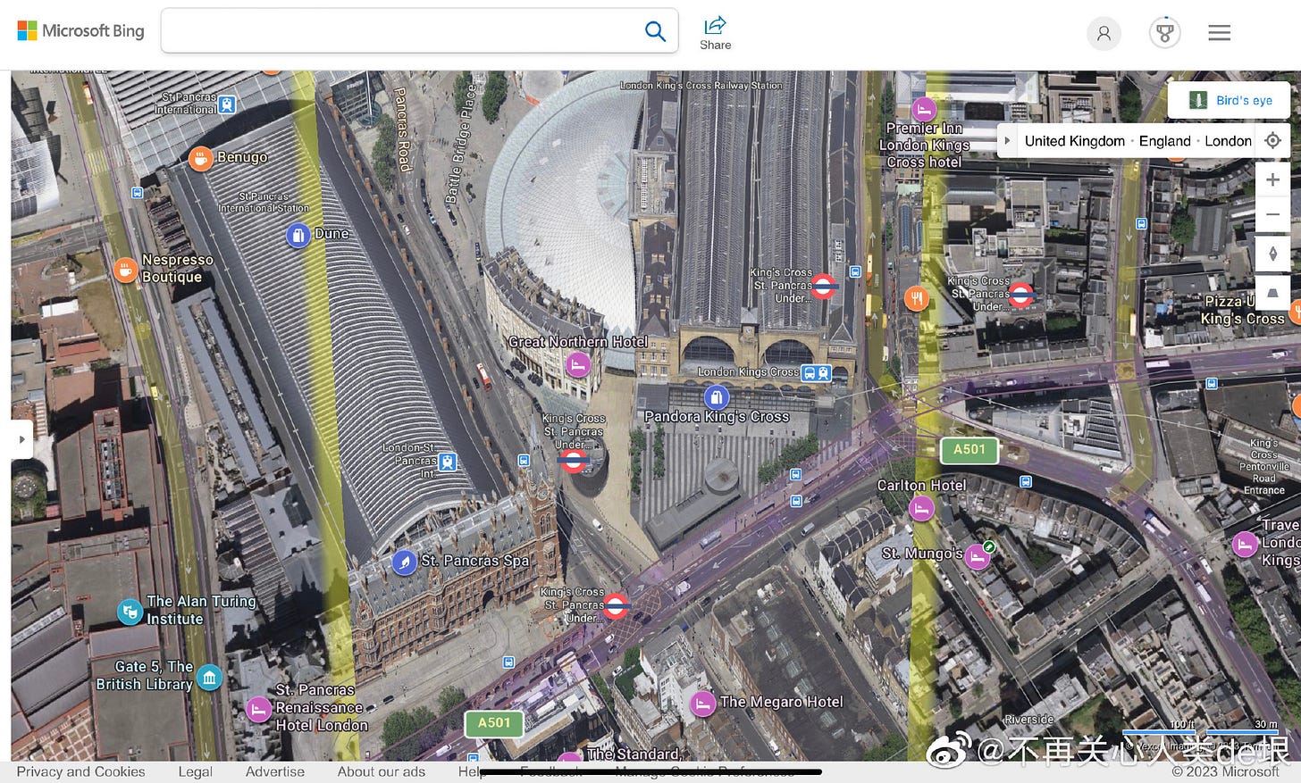Select the Nespresso Boutique marker
Screen dimensions: 1301x783
pos(125,269)
